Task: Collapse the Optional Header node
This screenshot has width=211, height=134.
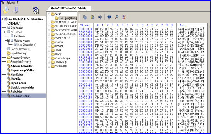Action: (9, 41)
